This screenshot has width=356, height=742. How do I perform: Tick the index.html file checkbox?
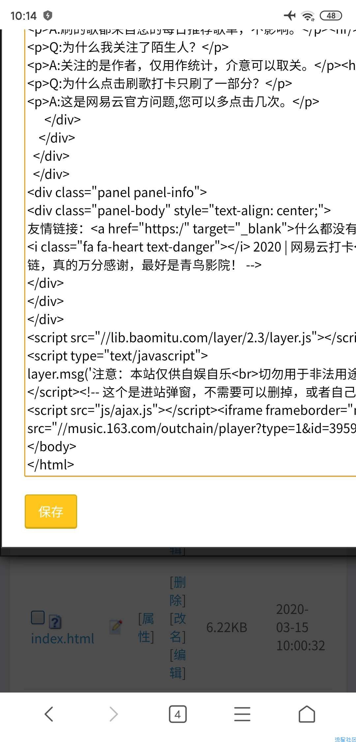(x=38, y=617)
